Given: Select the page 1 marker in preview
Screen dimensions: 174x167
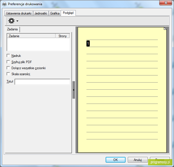Looking at the screenshot, I should coord(88,43).
